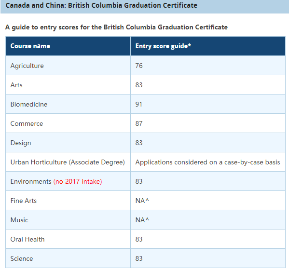The height and width of the screenshot is (270, 289).
Task: Click Agriculture entry score 76
Action: (139, 66)
